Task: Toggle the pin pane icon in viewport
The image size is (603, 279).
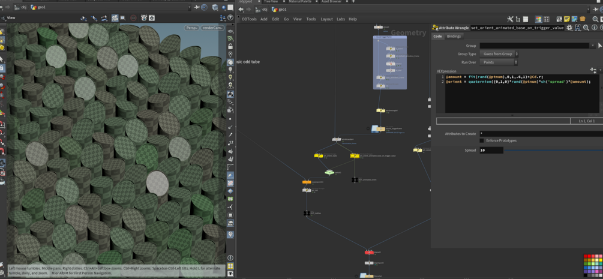Action: [197, 7]
